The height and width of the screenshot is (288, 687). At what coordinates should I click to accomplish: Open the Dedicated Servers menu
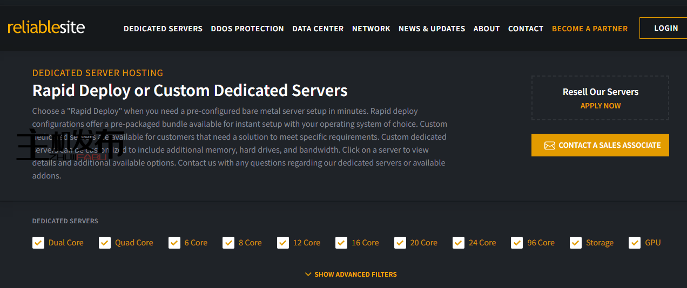(163, 29)
